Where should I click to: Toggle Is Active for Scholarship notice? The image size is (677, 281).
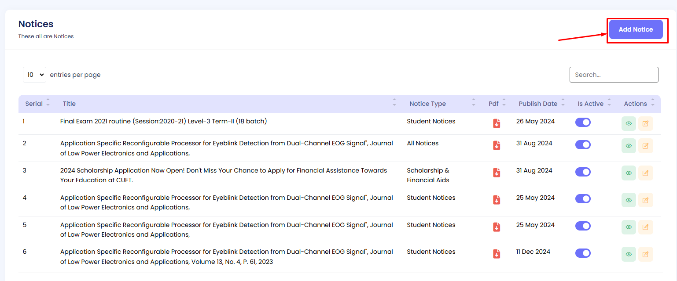583,172
